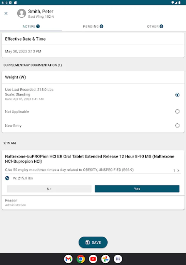Go to the Active tab
Image resolution: width=186 pixels, height=265 pixels.
[31, 26]
